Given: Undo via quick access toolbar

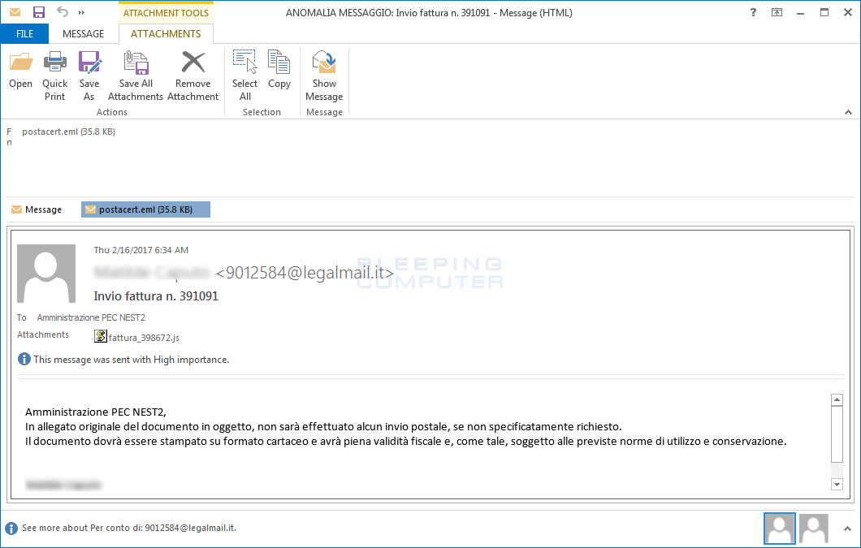Looking at the screenshot, I should (x=62, y=11).
